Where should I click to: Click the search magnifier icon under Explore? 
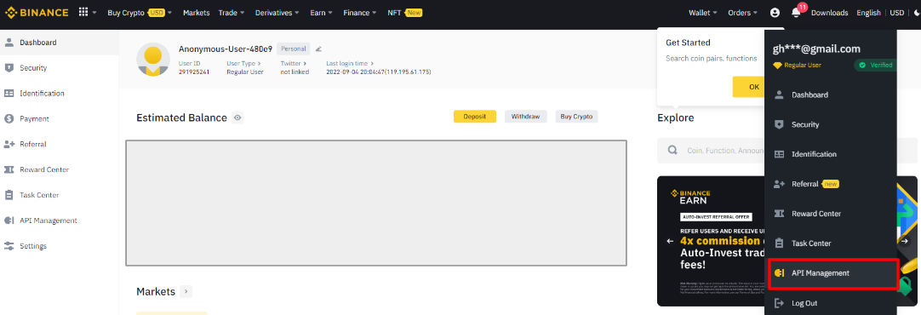click(x=673, y=151)
